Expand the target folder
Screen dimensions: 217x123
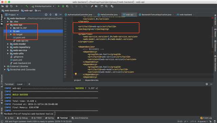tap(11, 34)
